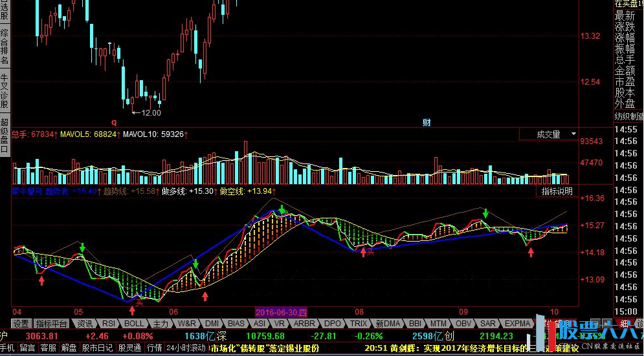Screen dimensions: 644x356
Task: Open the 指标说明 indicator description
Action: [x=557, y=191]
